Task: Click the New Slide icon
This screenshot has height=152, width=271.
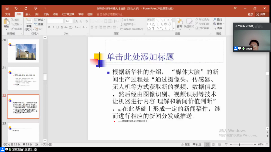Action: coord(29,22)
